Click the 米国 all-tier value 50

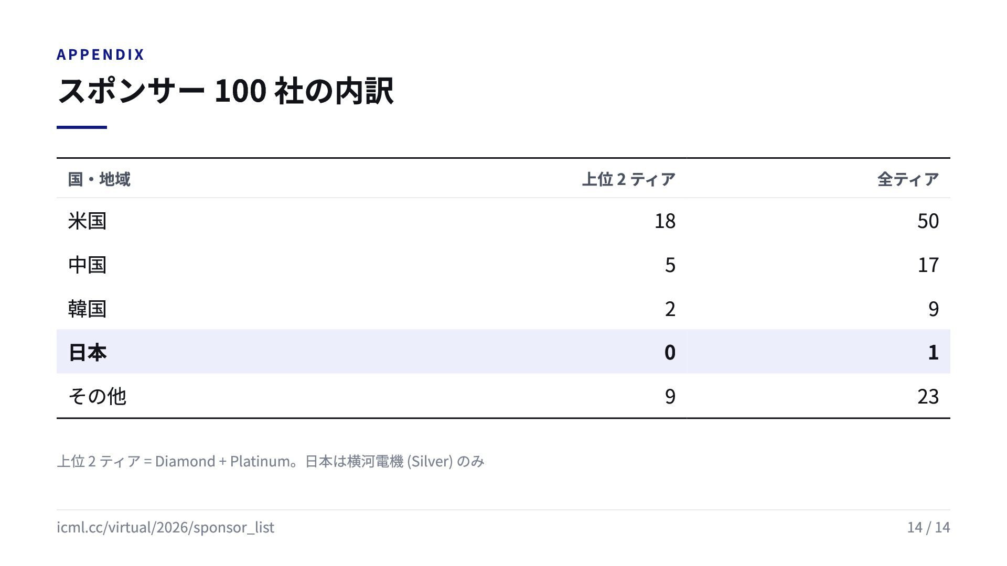tap(928, 221)
